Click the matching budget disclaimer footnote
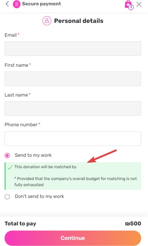The image size is (148, 246). click(x=76, y=182)
